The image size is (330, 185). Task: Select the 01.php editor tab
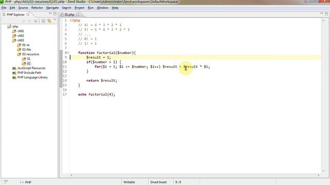tap(69, 14)
